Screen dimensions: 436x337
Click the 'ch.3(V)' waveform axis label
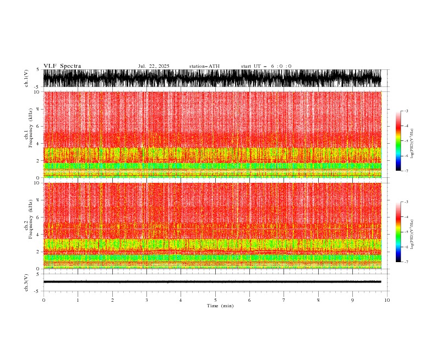(x=26, y=282)
